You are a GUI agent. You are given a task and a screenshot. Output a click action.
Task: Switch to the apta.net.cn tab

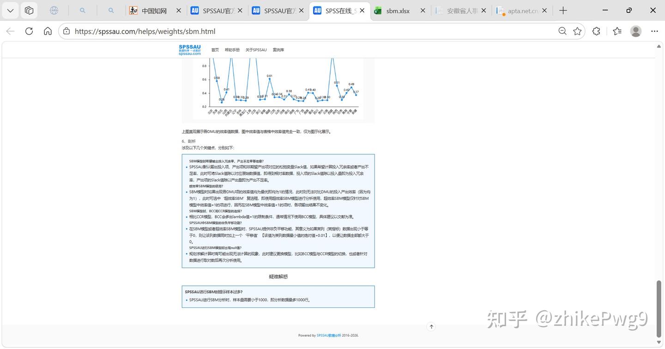pyautogui.click(x=517, y=11)
